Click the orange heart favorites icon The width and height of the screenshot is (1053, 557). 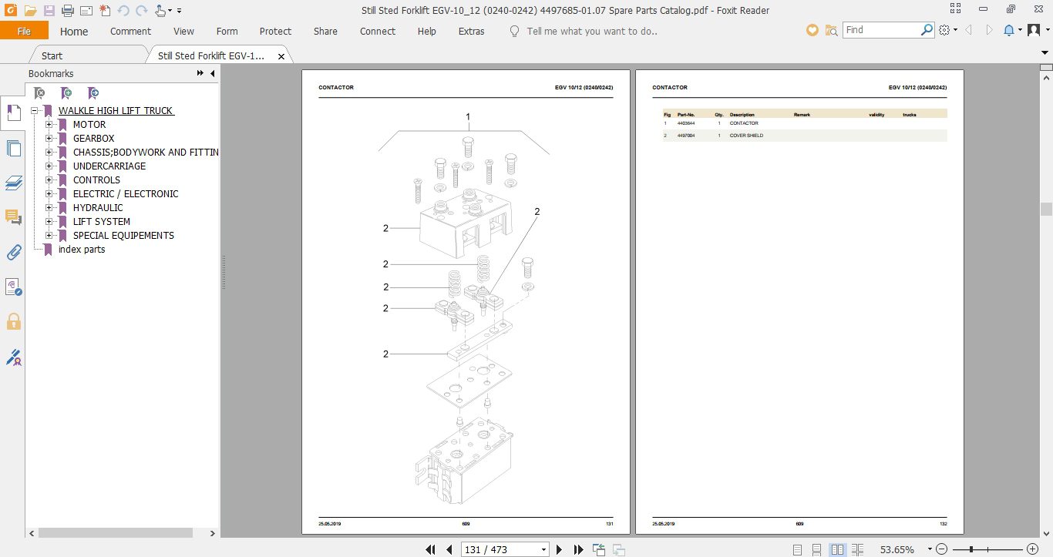point(812,30)
